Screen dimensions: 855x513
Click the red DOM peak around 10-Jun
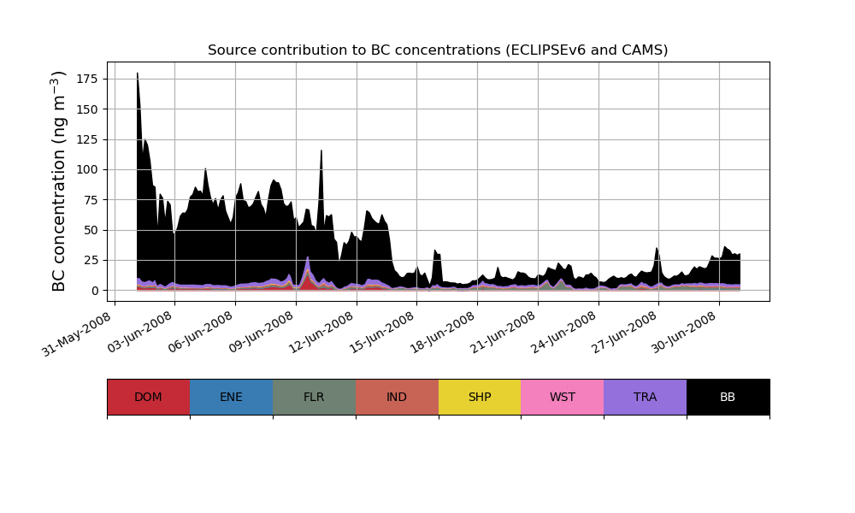coord(308,281)
